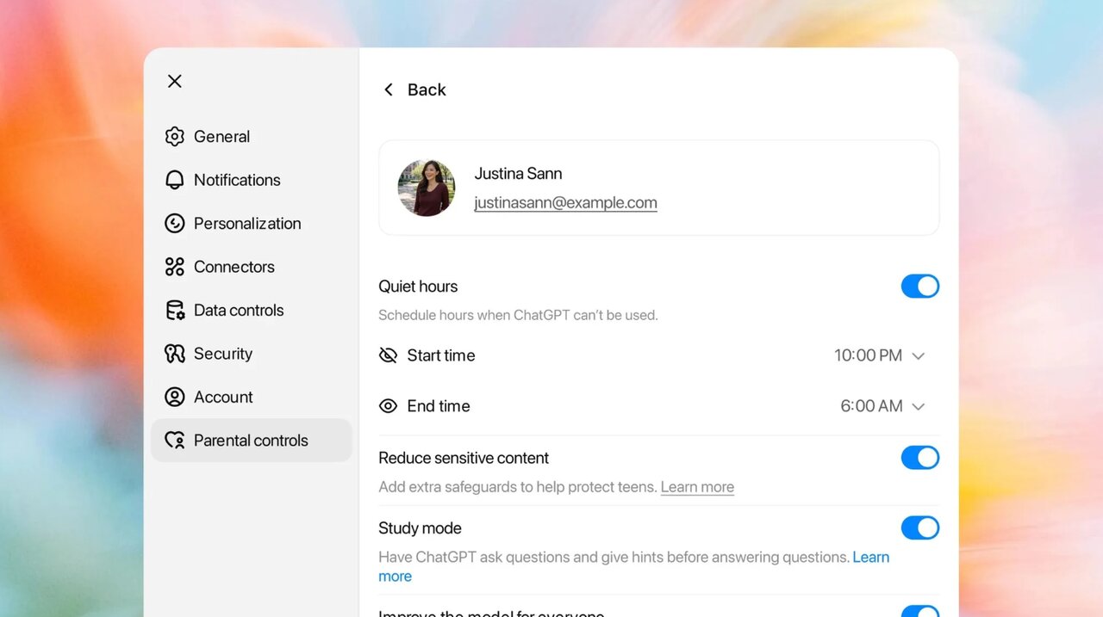This screenshot has height=617, width=1103.
Task: Click the Connectors icon
Action: [x=175, y=267]
